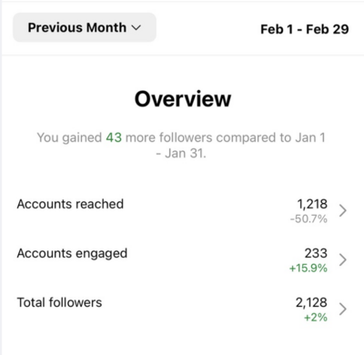Image resolution: width=364 pixels, height=355 pixels.
Task: Click the 2,128 total followers value
Action: pos(311,302)
